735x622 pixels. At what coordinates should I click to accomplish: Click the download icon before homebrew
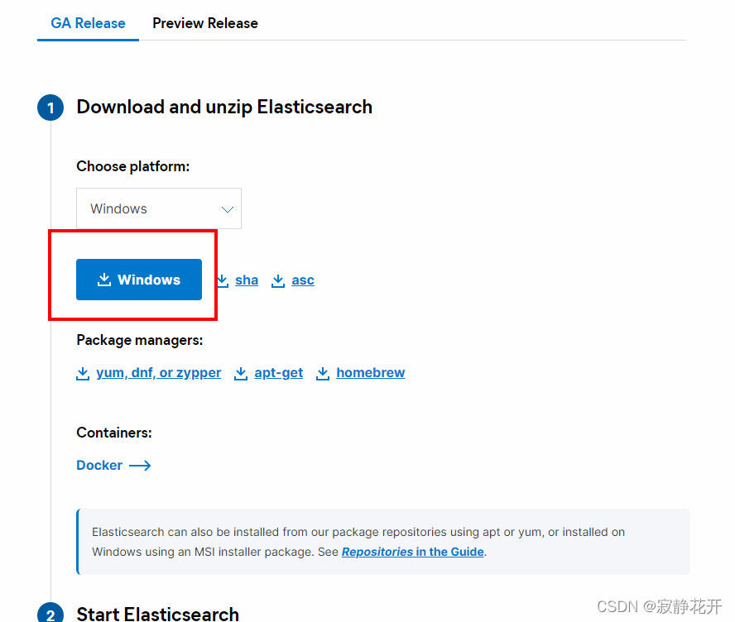pos(323,373)
